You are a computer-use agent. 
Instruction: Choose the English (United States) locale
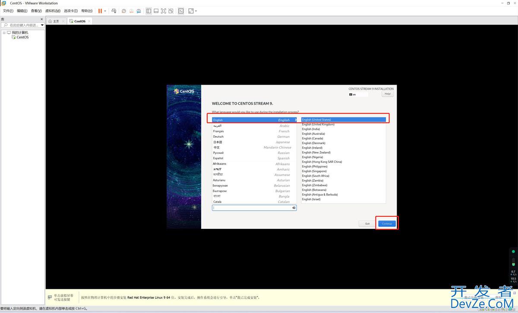coord(343,120)
